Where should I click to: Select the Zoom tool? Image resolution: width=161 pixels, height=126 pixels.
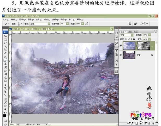(5, 109)
